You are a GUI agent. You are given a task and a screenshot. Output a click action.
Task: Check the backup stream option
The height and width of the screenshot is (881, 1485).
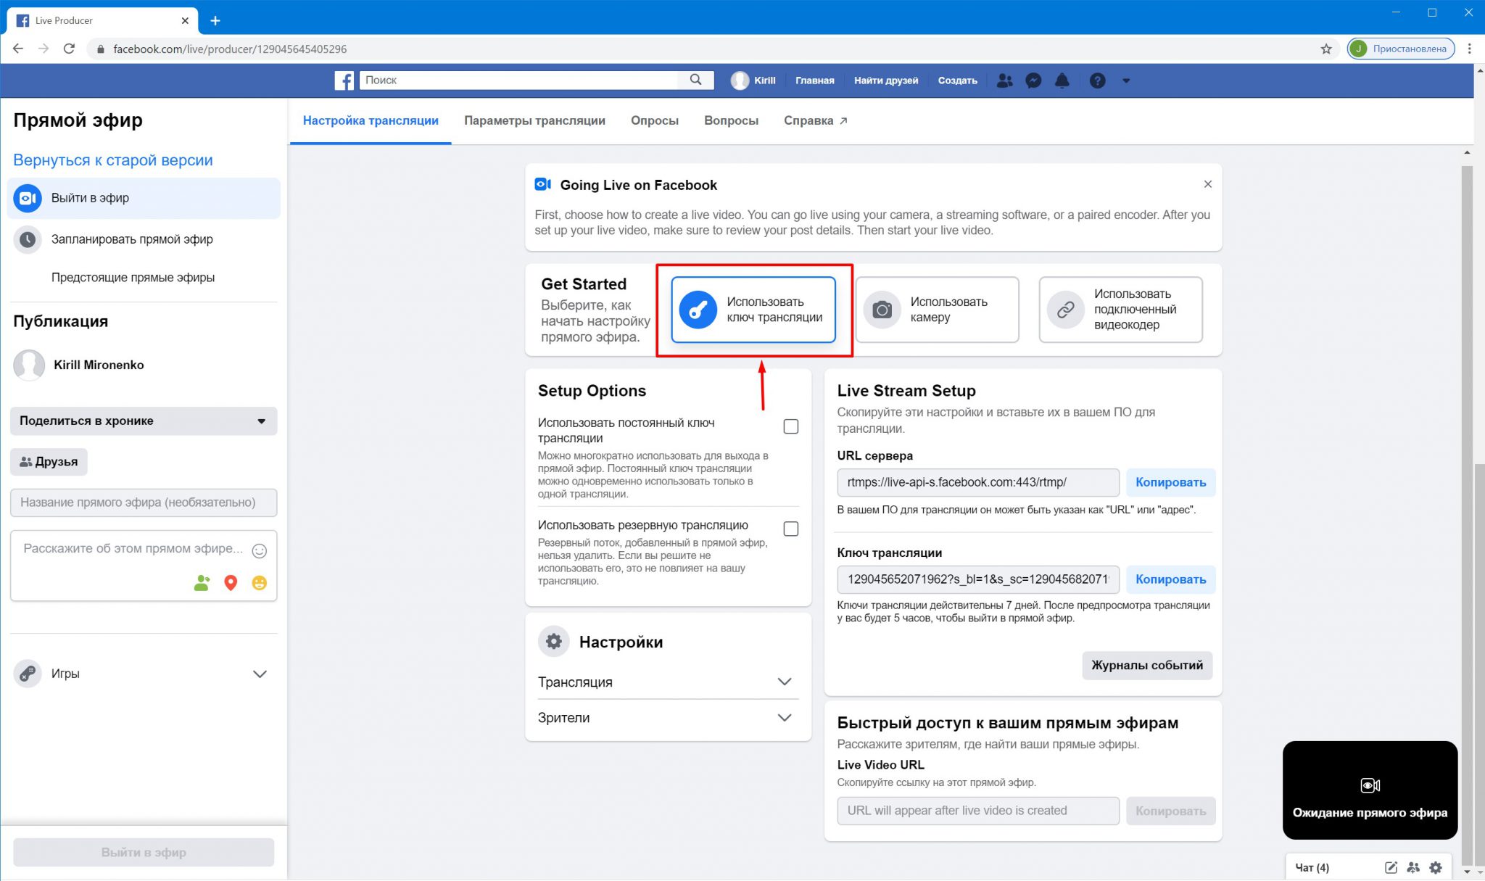(790, 529)
